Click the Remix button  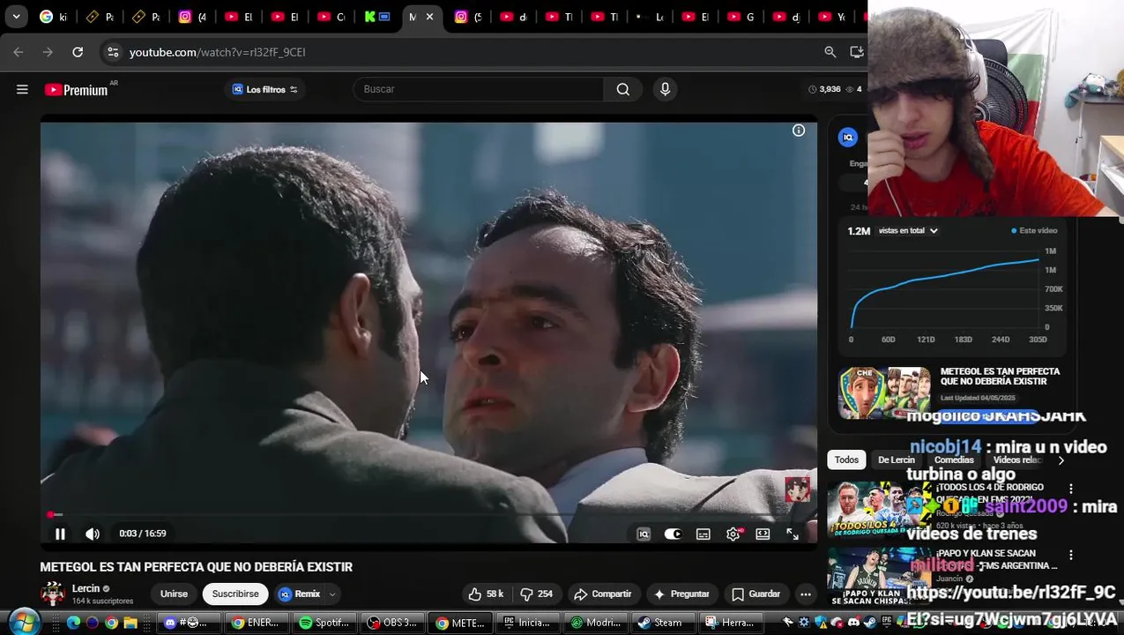pyautogui.click(x=300, y=594)
